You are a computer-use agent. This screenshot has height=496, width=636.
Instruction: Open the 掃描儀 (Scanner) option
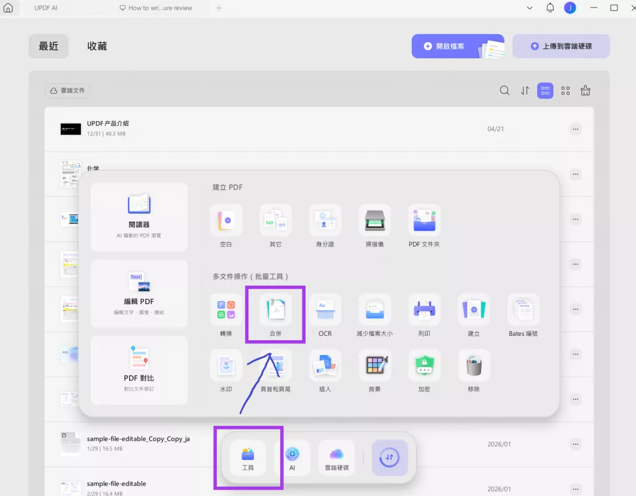coord(375,220)
